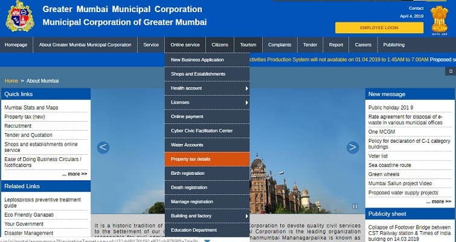Image resolution: width=456 pixels, height=242 pixels.
Task: Pause the image slideshow
Action: [355, 206]
